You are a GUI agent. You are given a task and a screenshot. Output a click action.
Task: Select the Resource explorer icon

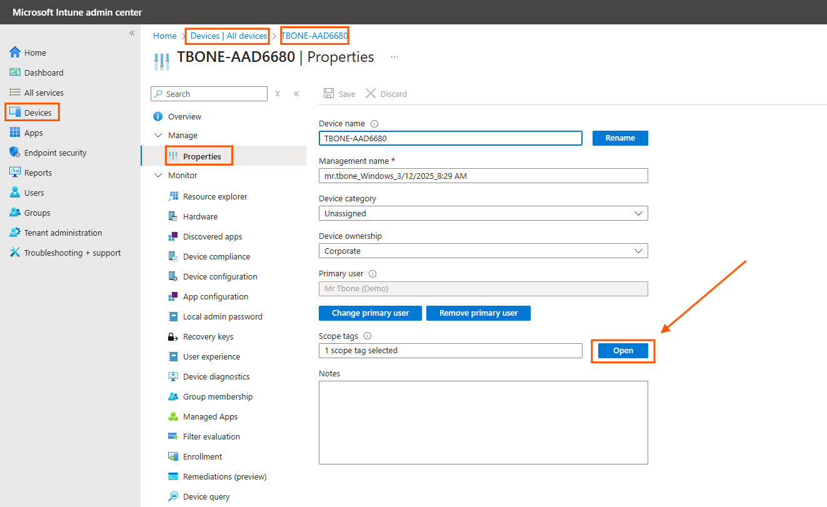(173, 196)
